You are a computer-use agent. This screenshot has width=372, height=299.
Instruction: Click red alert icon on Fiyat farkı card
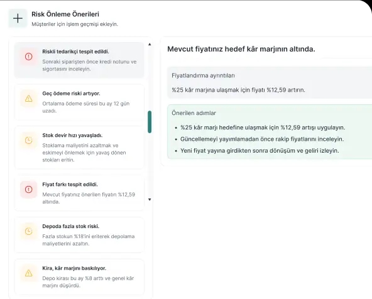pos(29,190)
